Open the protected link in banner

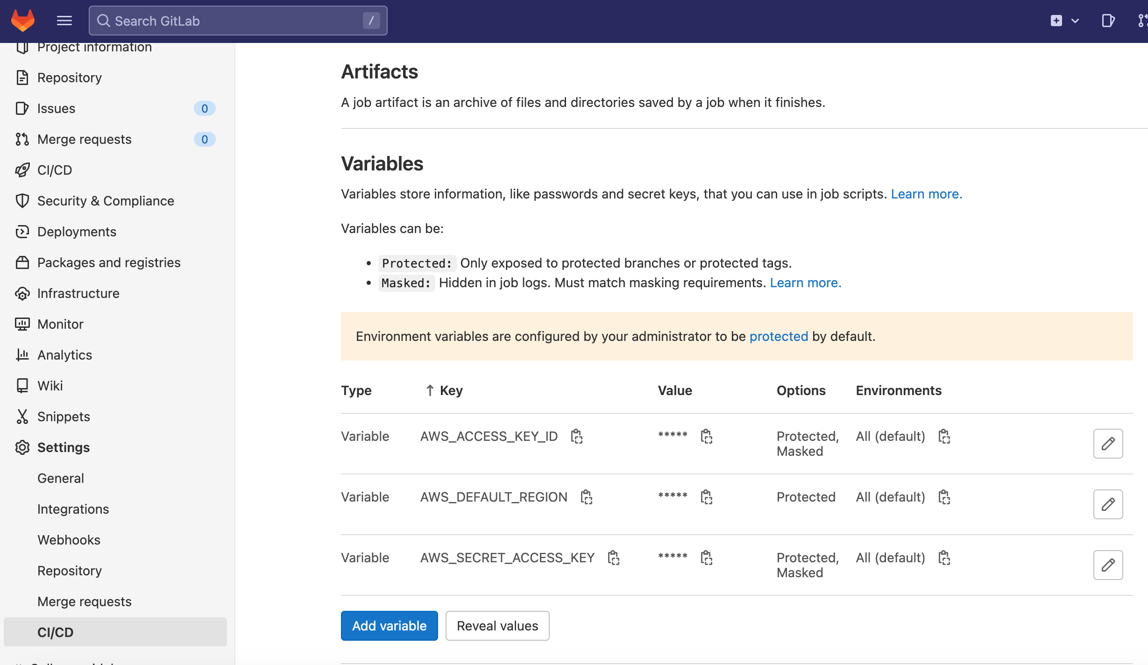tap(779, 336)
